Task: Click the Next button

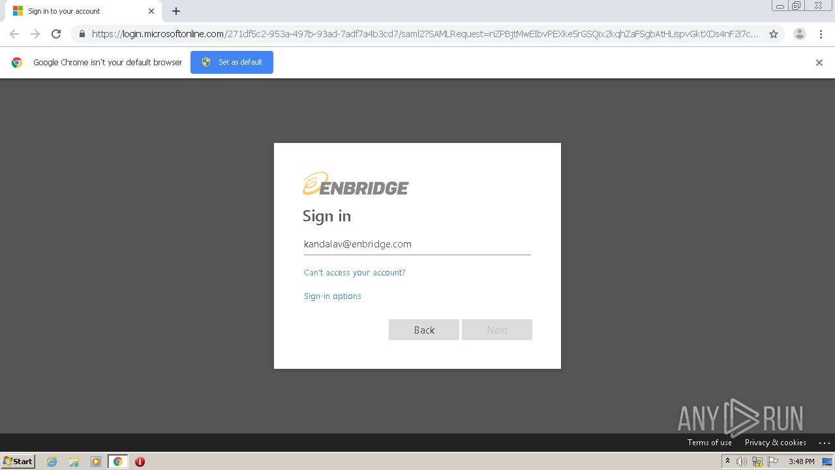Action: (497, 330)
